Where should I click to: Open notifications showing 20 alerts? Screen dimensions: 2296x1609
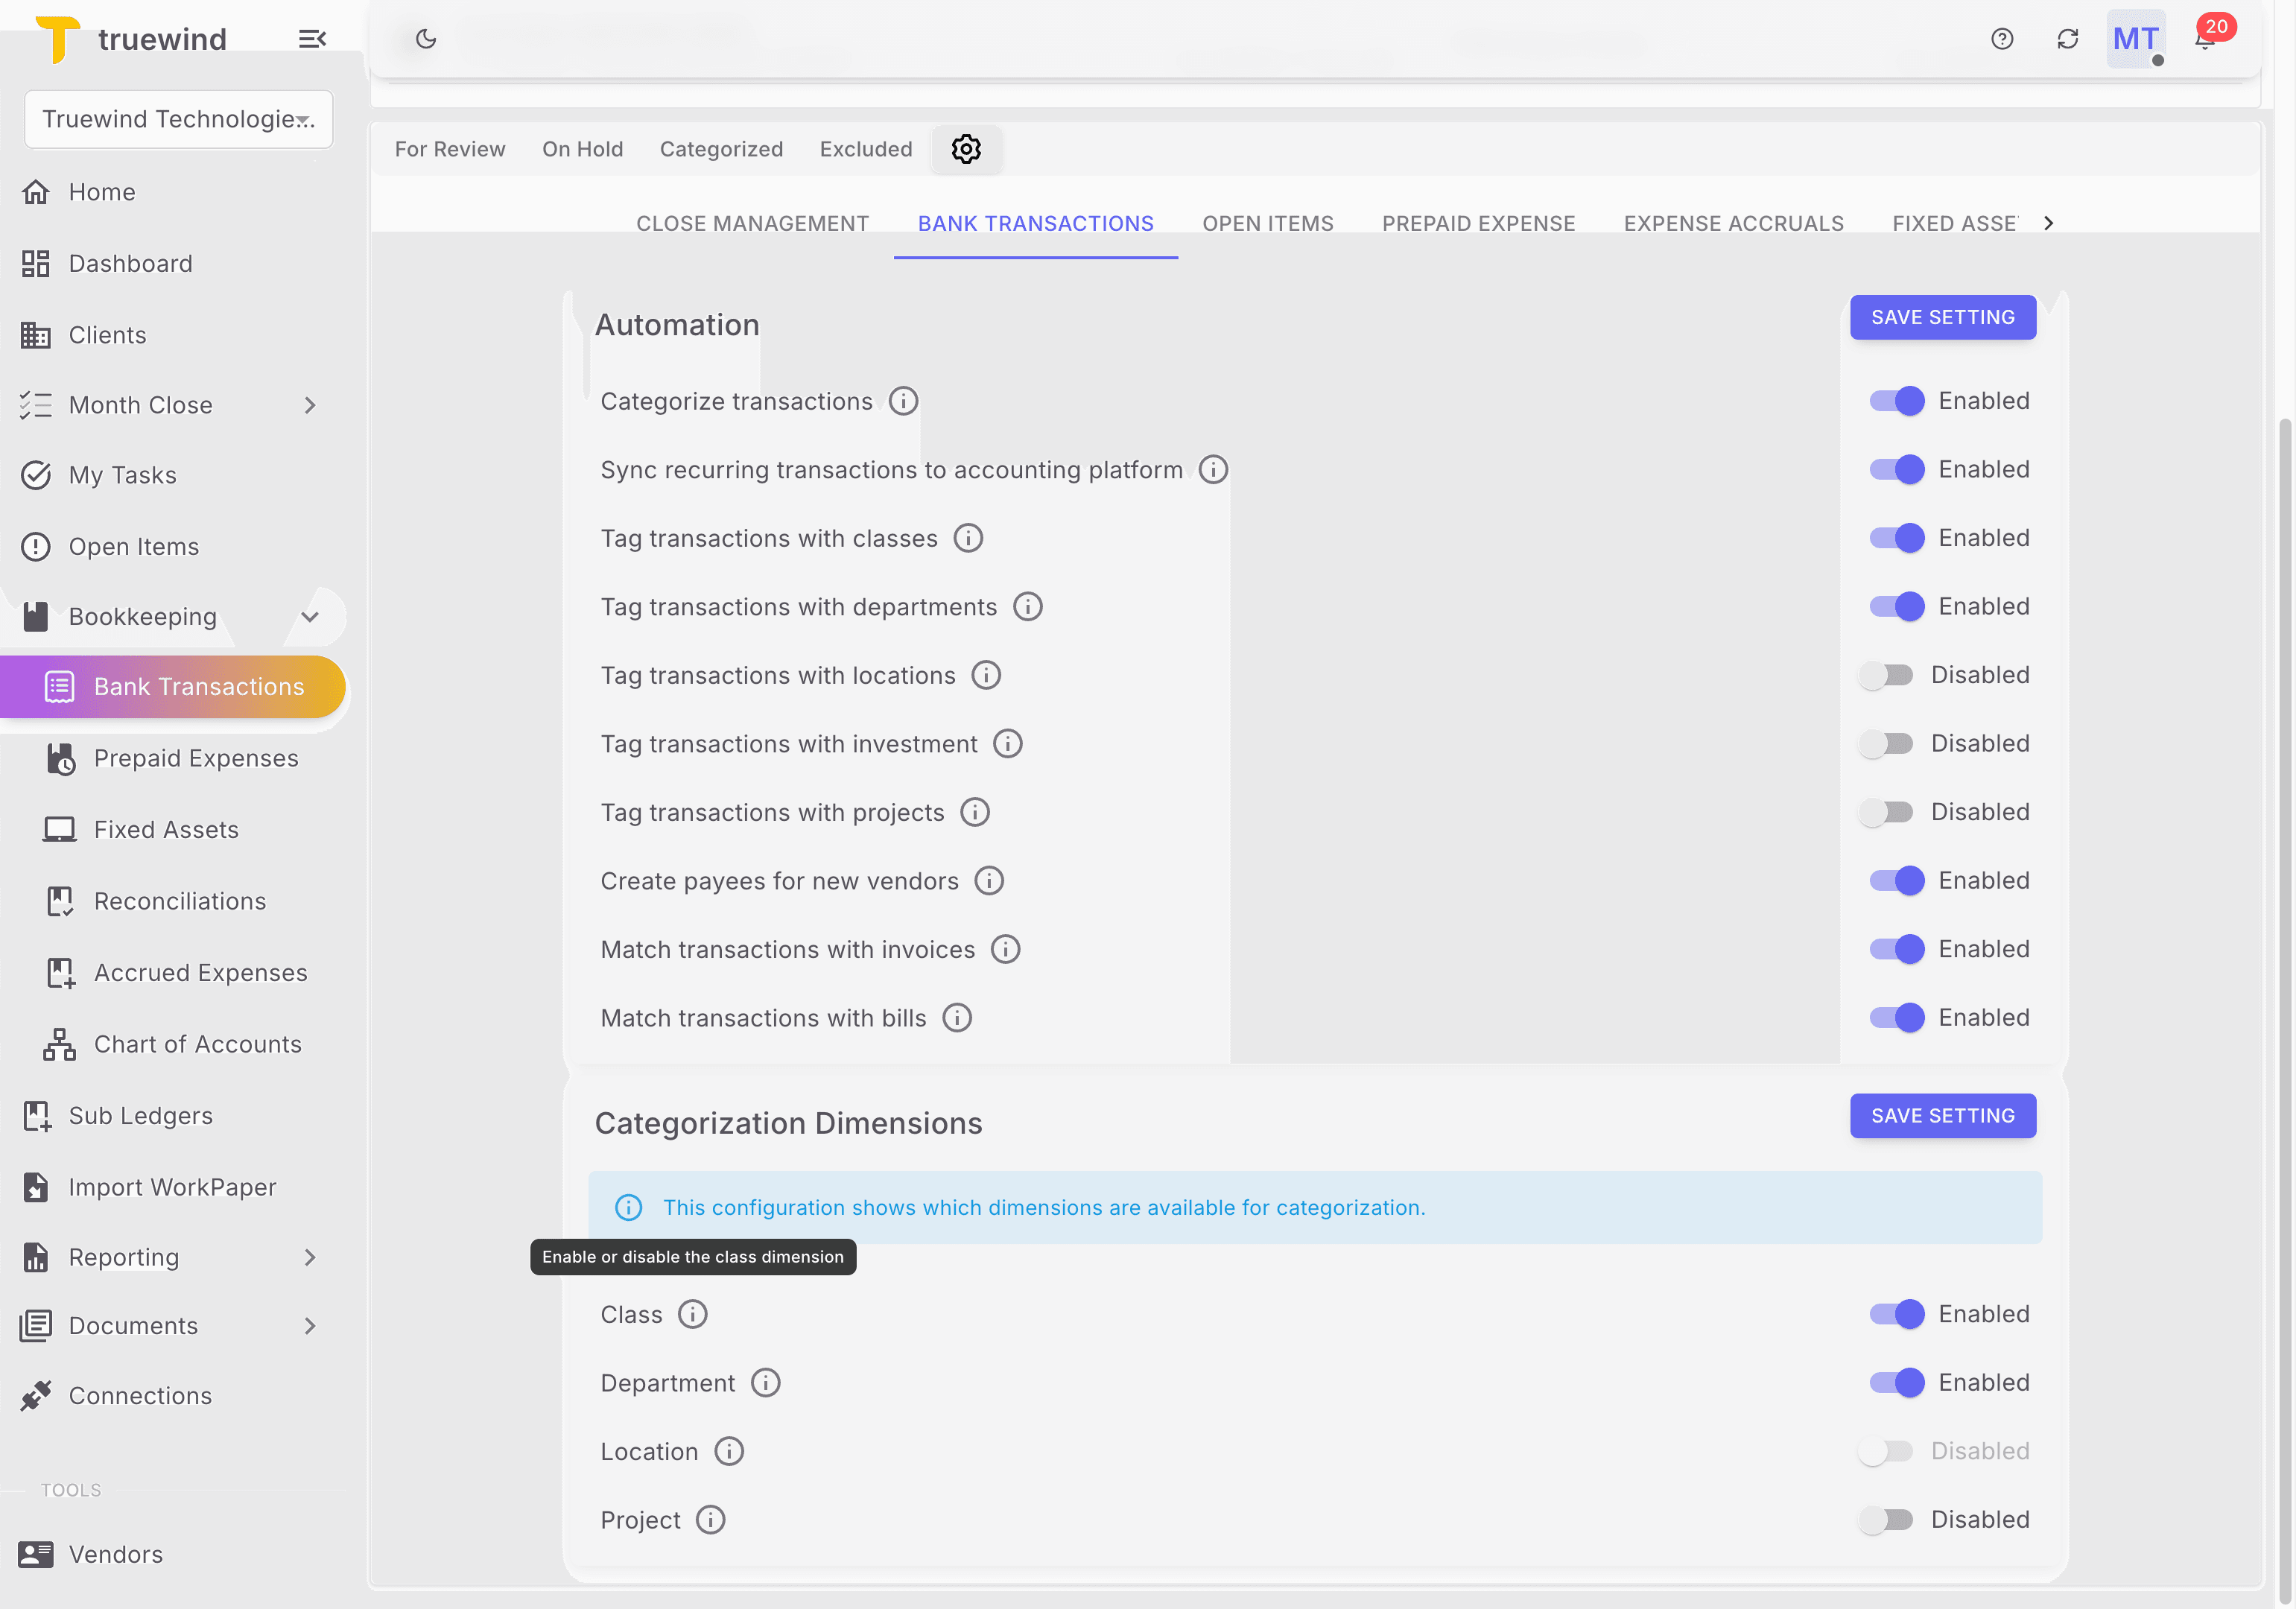pyautogui.click(x=2204, y=40)
